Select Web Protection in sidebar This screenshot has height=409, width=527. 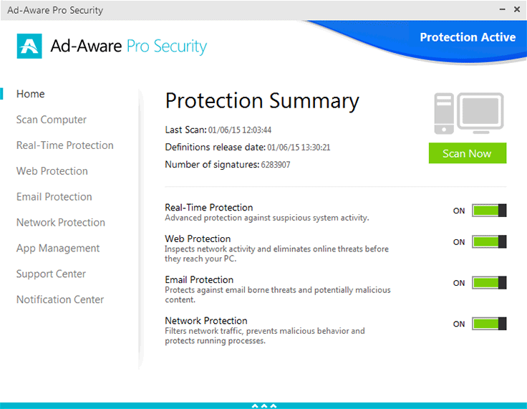[x=52, y=171]
